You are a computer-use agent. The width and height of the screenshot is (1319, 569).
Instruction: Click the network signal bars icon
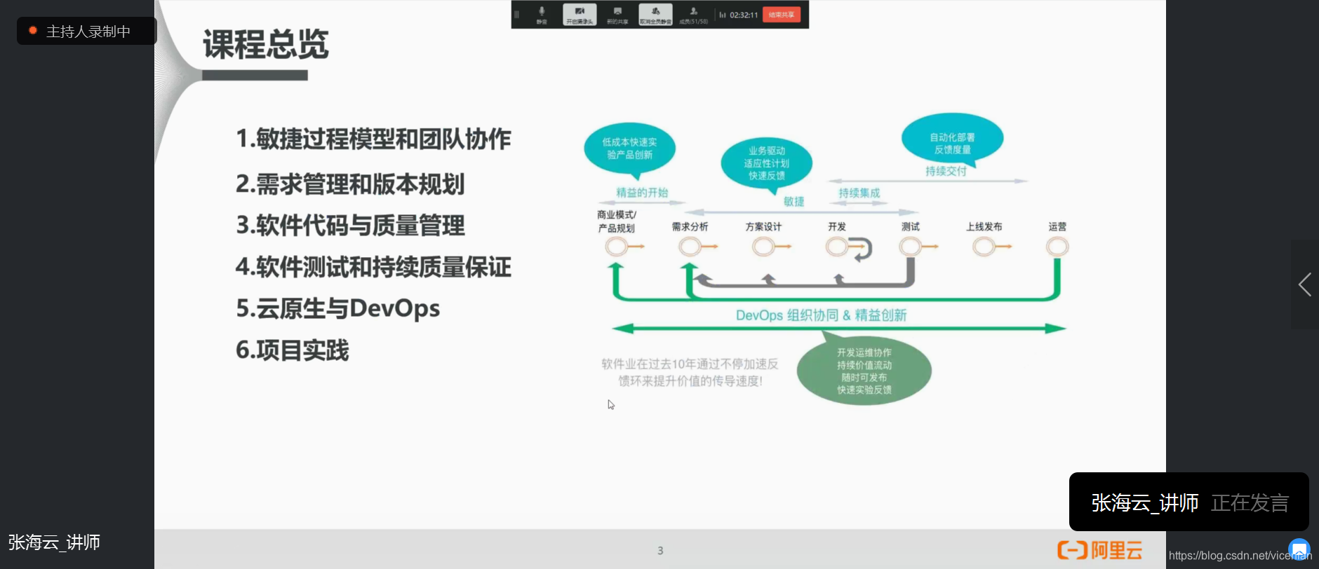[x=723, y=15]
